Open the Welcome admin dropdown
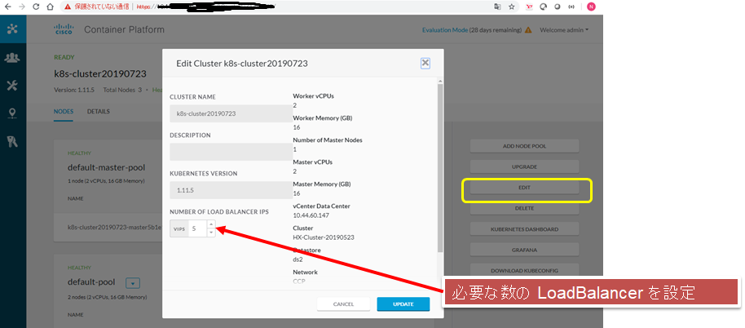 pos(564,30)
